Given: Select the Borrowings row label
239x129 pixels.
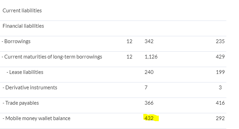Looking at the screenshot, I should pyautogui.click(x=16, y=41).
